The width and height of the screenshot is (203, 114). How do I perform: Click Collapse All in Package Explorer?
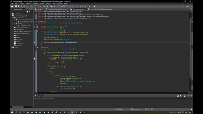pyautogui.click(x=27, y=12)
